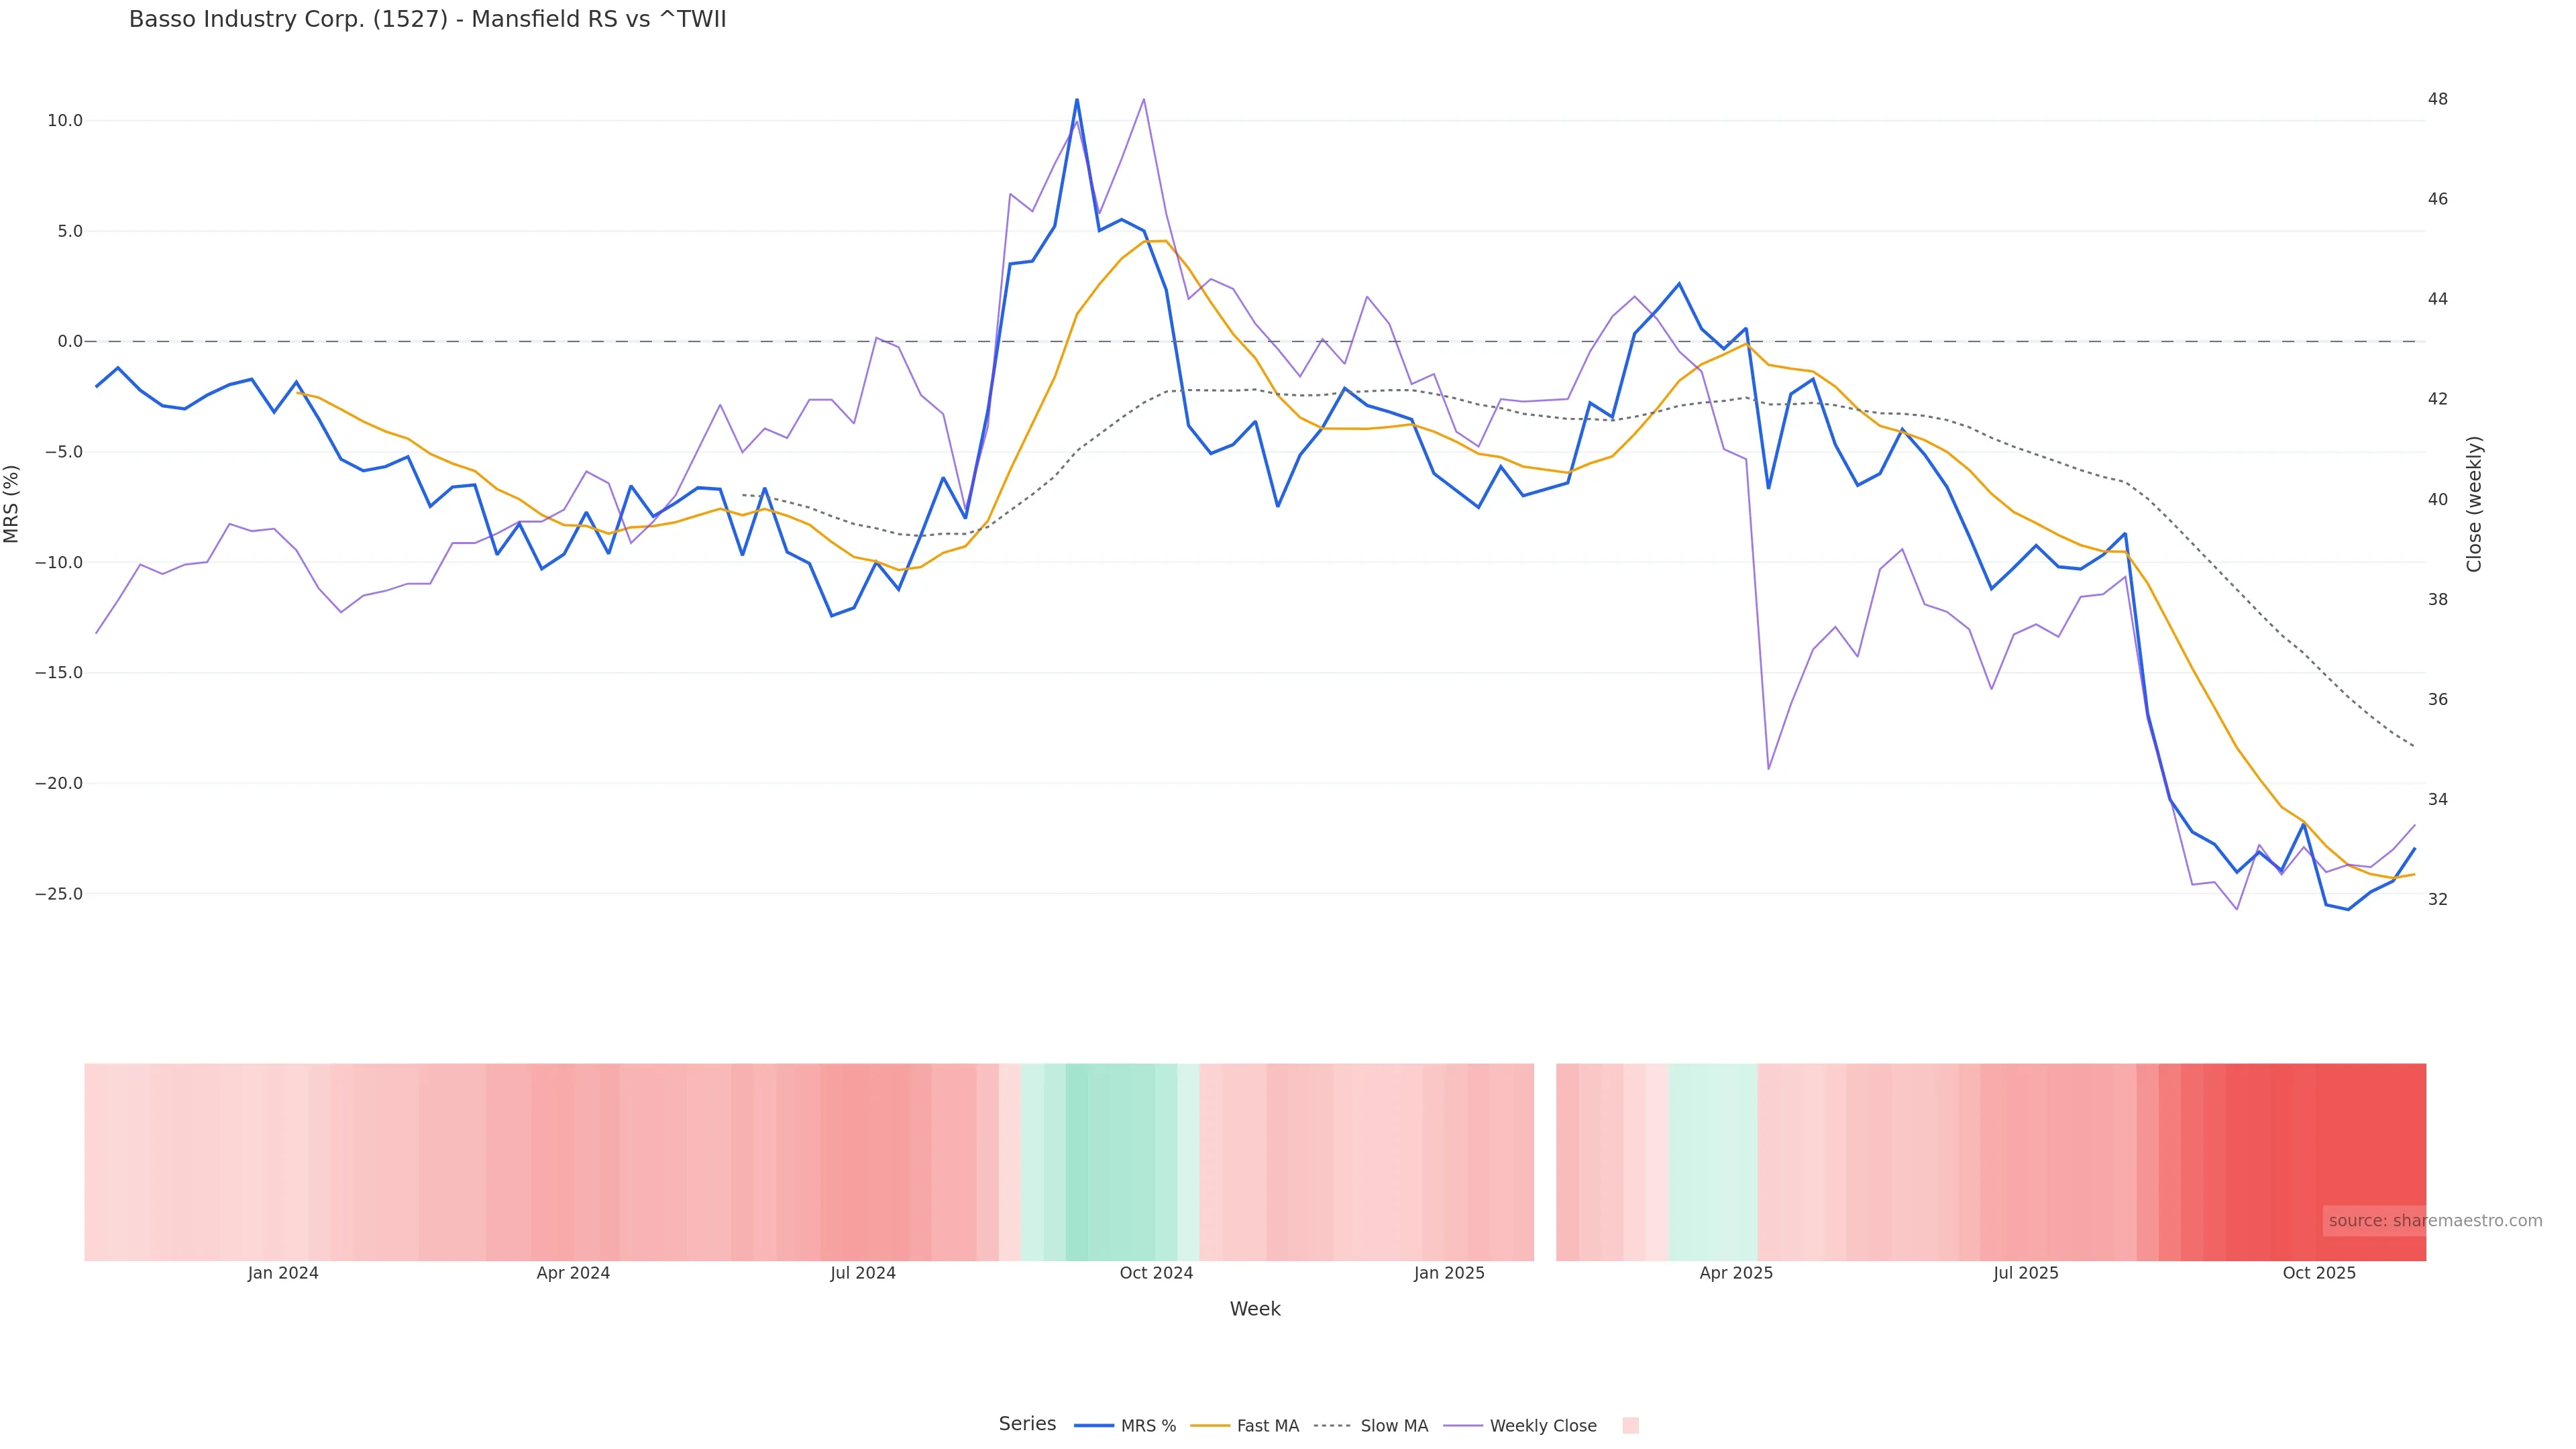Click the "Week" x-axis title
Image resolution: width=2576 pixels, height=1449 pixels.
(x=1255, y=1309)
